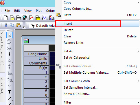The image size is (140, 105).
Task: Select row header 3 in worksheet
Action: click(36, 81)
